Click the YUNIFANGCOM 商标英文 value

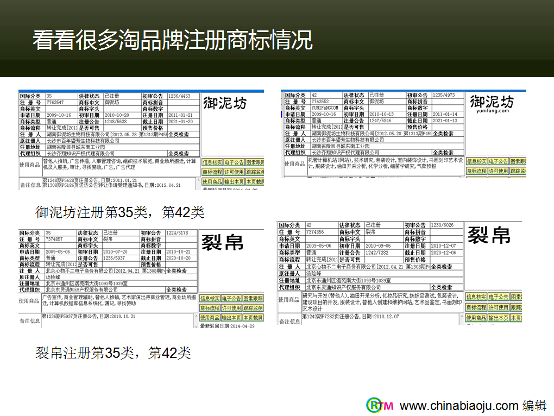[x=325, y=108]
